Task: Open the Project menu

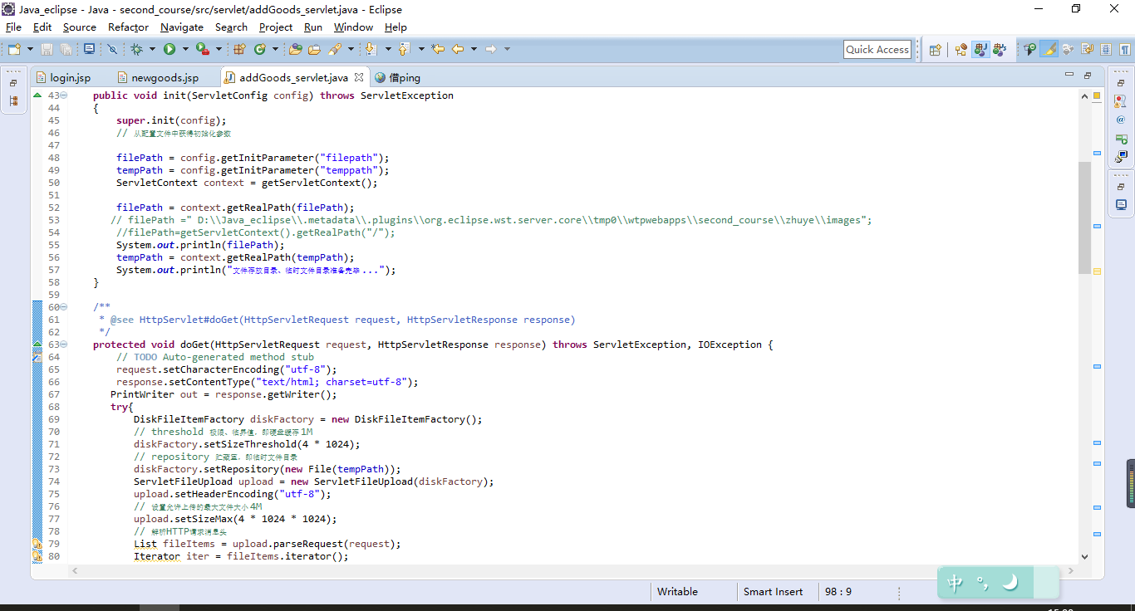Action: coord(276,27)
